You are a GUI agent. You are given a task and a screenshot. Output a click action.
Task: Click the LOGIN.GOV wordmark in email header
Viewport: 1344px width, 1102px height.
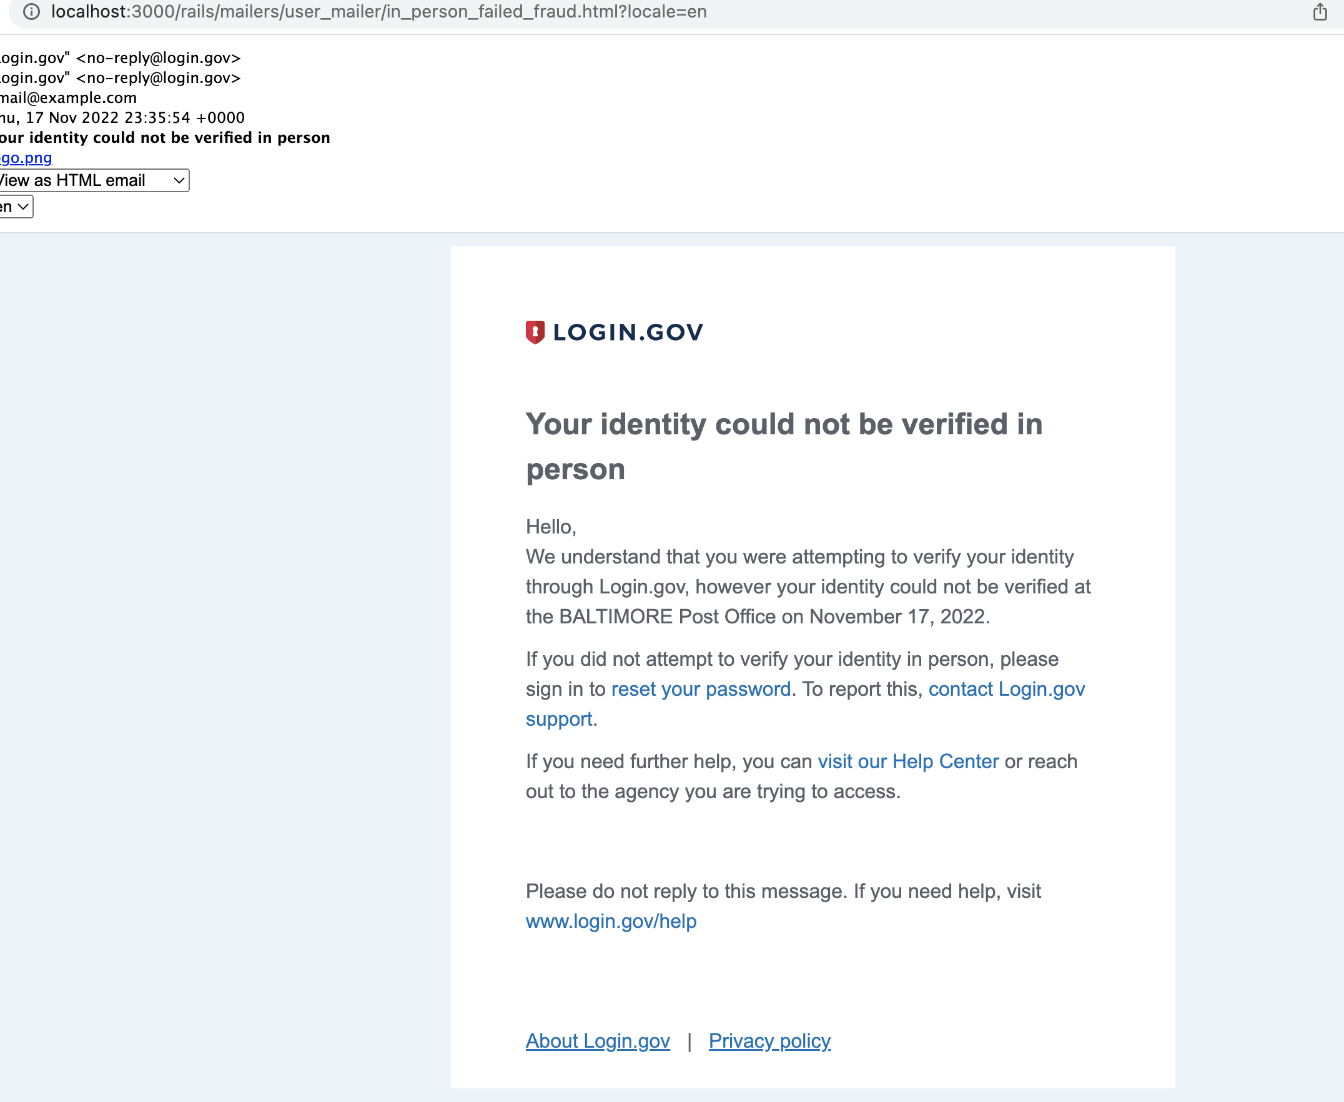pyautogui.click(x=628, y=332)
